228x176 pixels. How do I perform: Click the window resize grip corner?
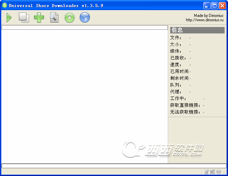(225, 172)
